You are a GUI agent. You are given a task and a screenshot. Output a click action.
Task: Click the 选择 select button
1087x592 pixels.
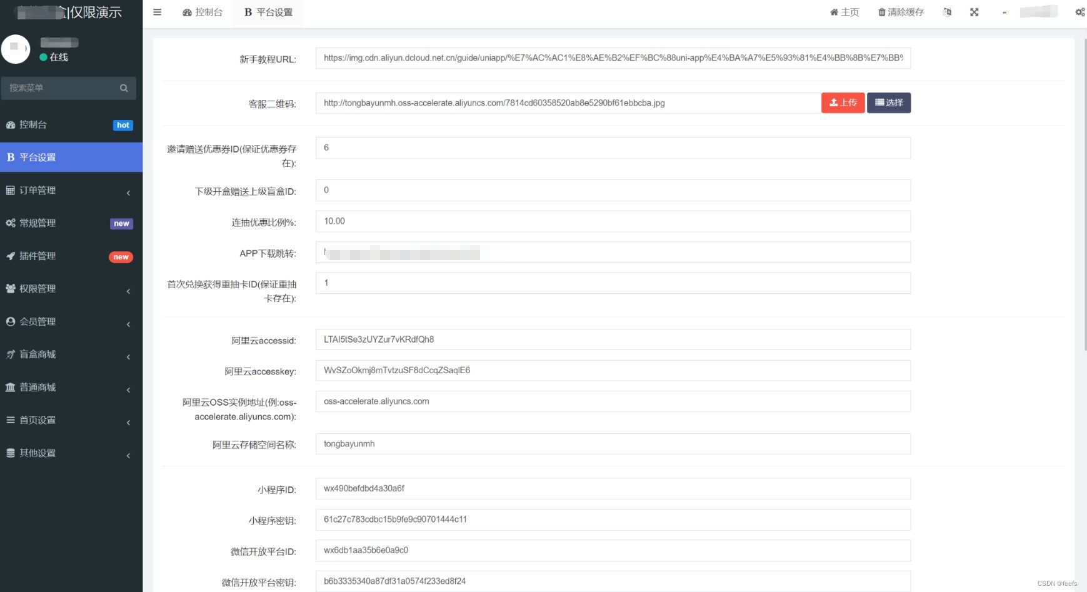(x=888, y=103)
